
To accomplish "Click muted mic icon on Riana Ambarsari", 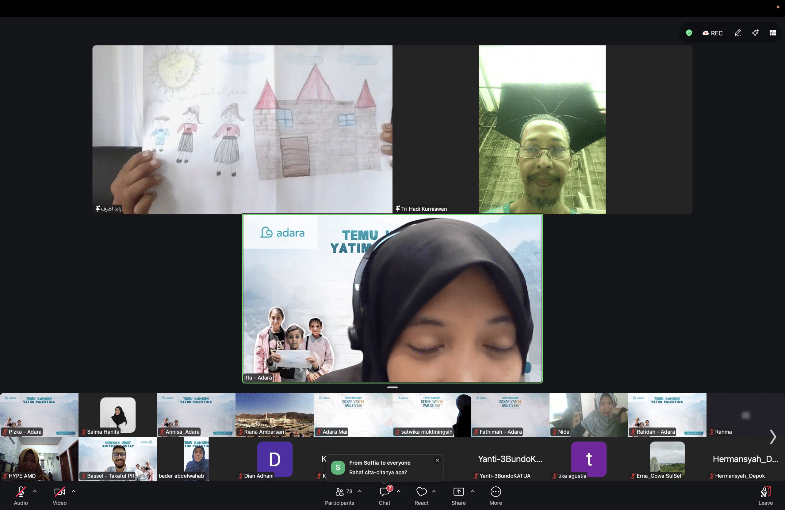I will tap(241, 432).
